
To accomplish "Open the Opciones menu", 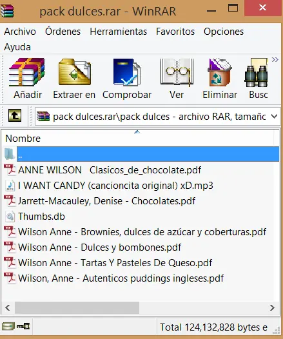I will [224, 32].
